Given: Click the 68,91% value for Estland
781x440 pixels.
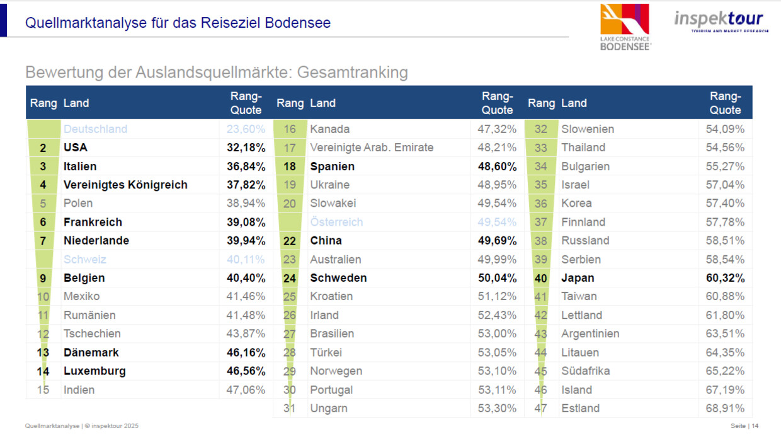Looking at the screenshot, I should coord(725,408).
